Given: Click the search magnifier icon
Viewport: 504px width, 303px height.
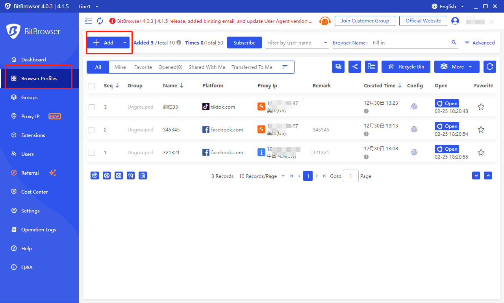Looking at the screenshot, I should coord(454,42).
